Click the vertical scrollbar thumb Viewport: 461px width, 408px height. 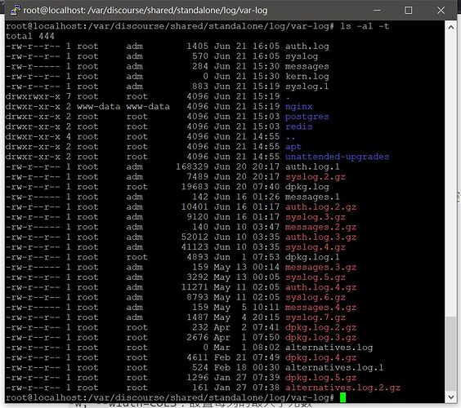(x=450, y=353)
